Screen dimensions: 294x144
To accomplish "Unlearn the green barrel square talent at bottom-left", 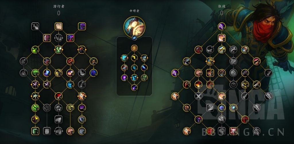I will pos(35,131).
